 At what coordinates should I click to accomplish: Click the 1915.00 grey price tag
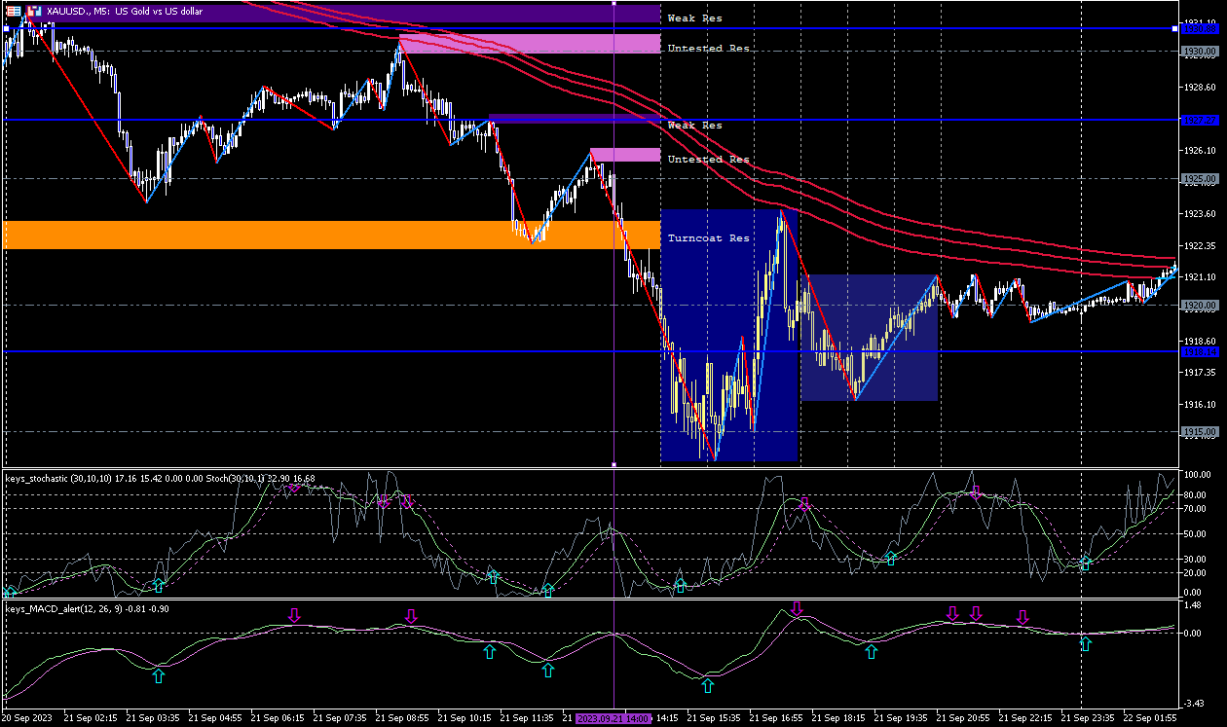click(x=1200, y=432)
